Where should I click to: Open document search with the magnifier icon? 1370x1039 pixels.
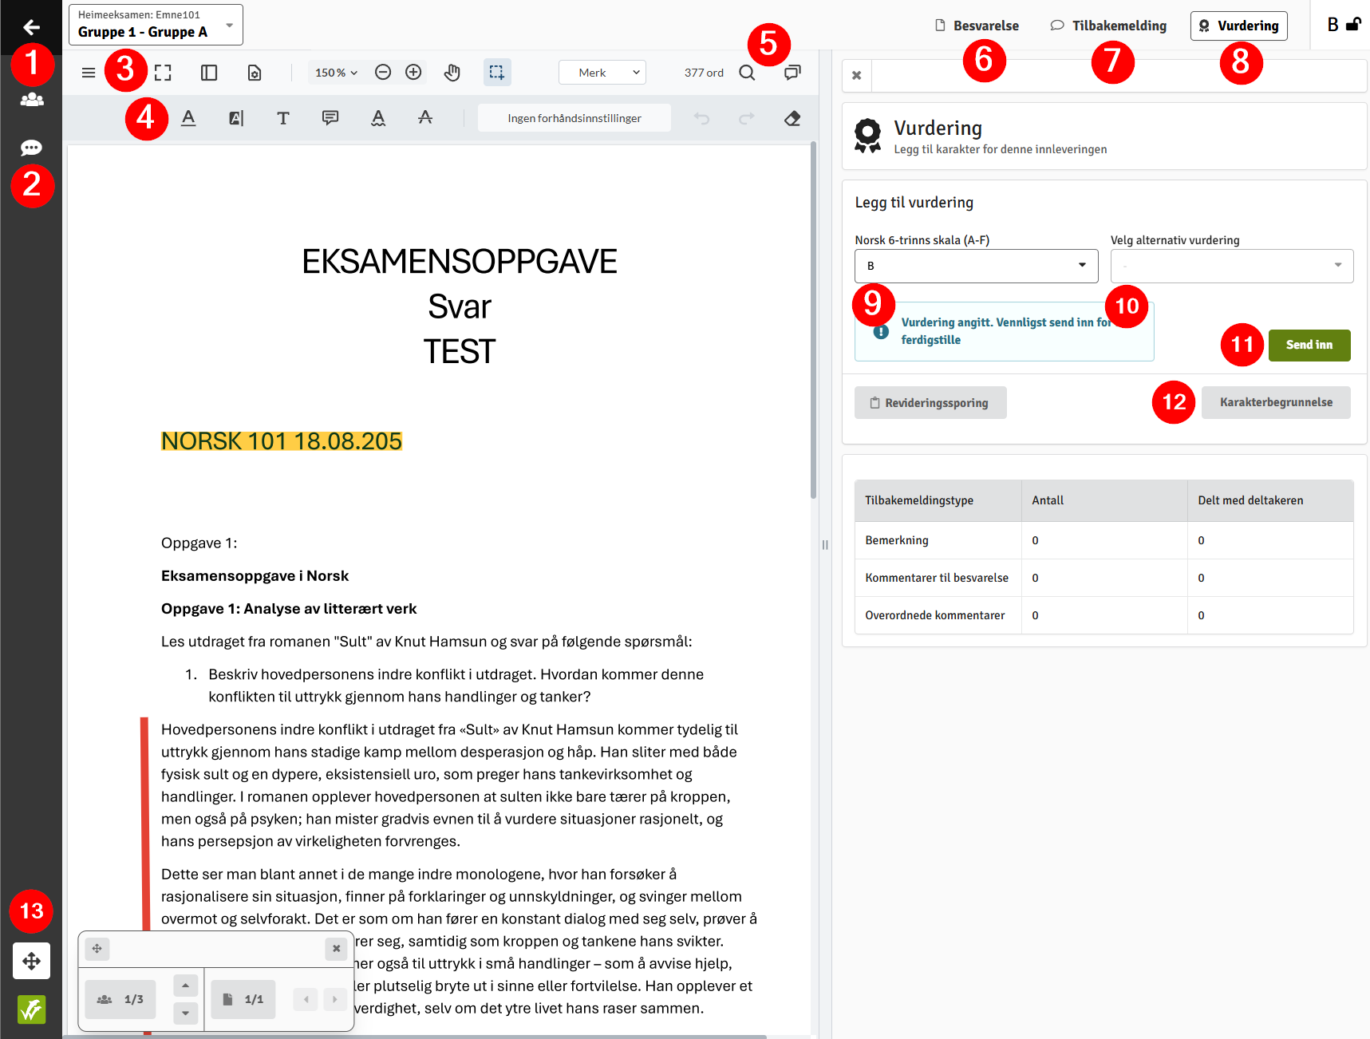click(747, 73)
